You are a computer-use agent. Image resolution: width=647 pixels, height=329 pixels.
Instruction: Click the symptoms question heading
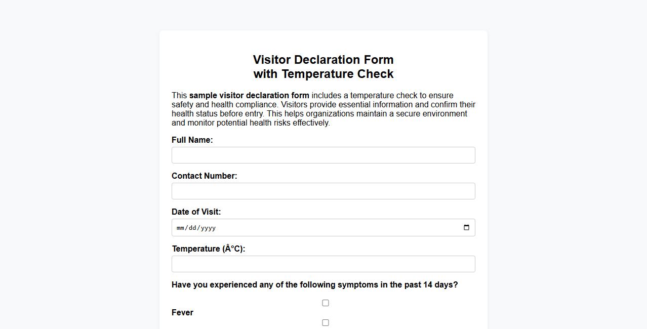(x=314, y=284)
